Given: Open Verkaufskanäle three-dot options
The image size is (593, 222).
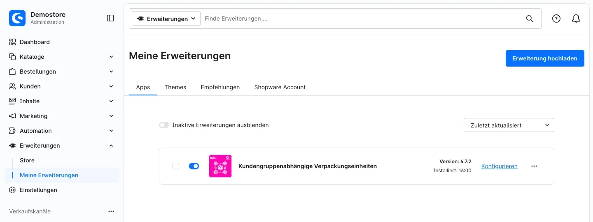Looking at the screenshot, I should tap(111, 211).
